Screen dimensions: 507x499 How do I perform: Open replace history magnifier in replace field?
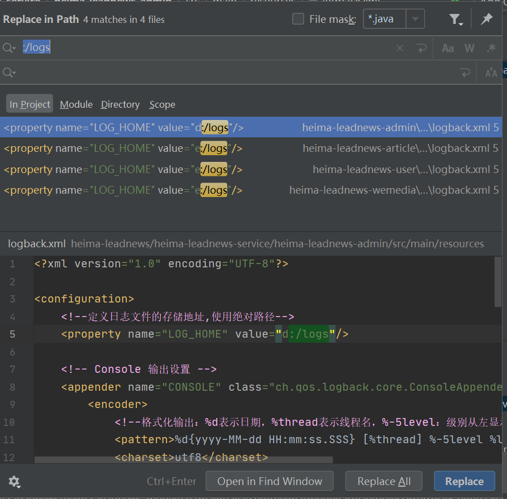(x=9, y=73)
